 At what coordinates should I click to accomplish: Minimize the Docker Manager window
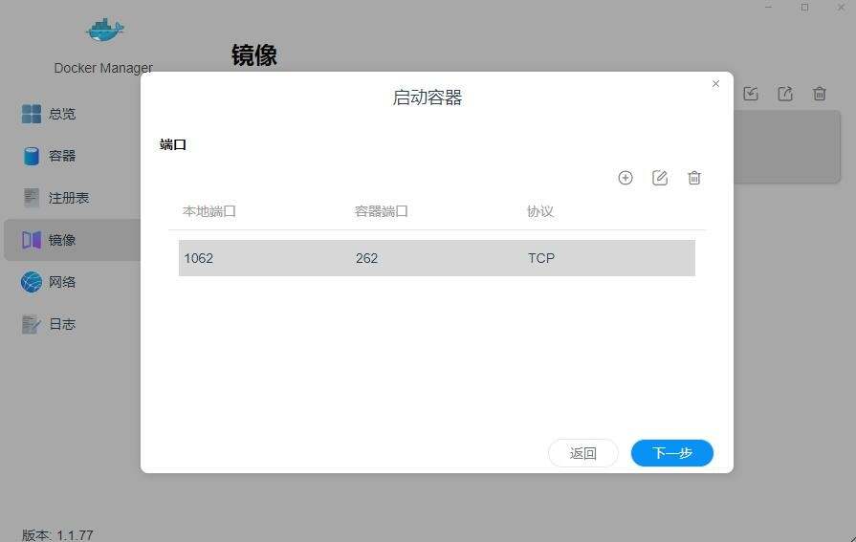[x=769, y=7]
